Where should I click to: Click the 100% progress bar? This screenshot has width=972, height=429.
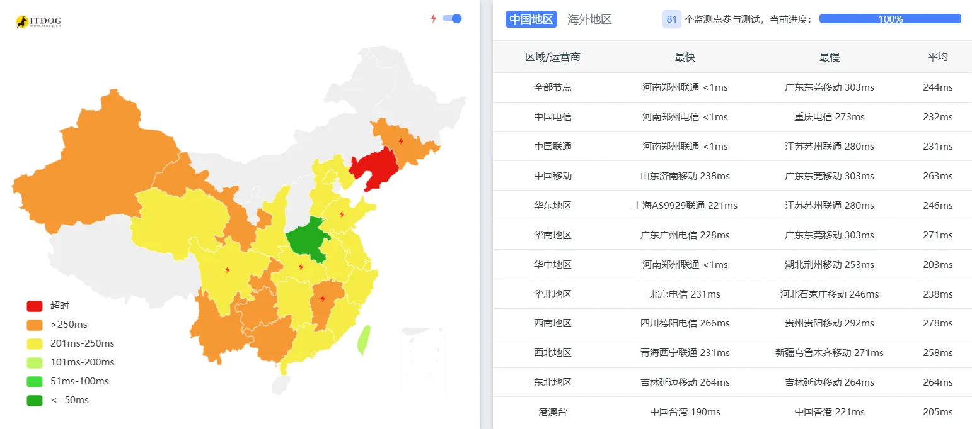click(x=890, y=19)
